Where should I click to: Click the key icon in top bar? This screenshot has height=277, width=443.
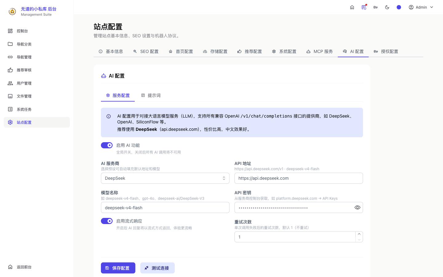point(376,7)
